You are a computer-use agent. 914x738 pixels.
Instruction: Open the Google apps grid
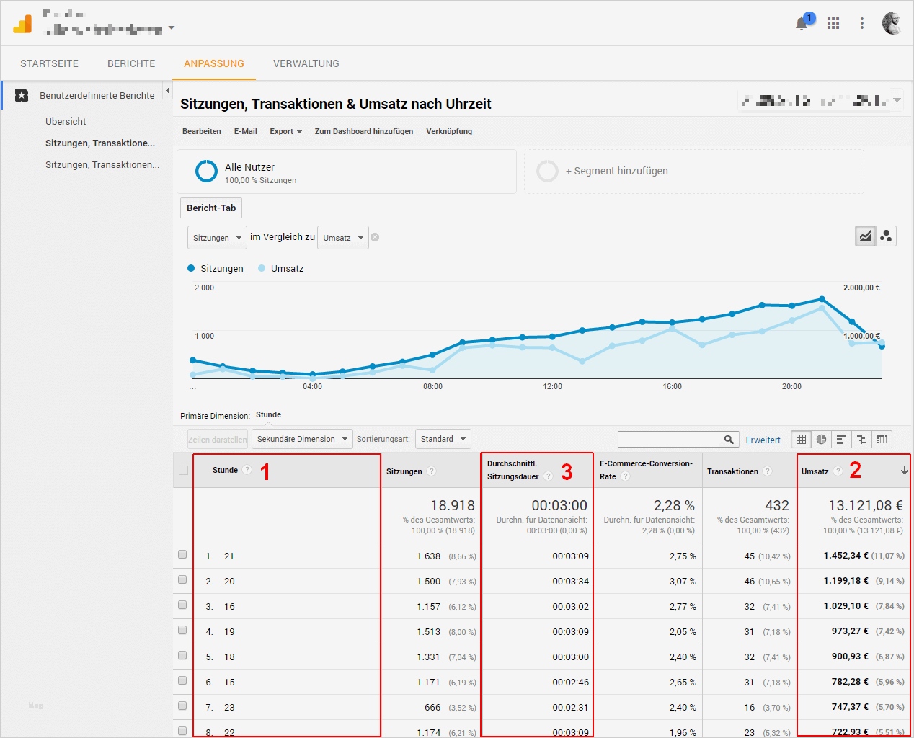pos(833,23)
